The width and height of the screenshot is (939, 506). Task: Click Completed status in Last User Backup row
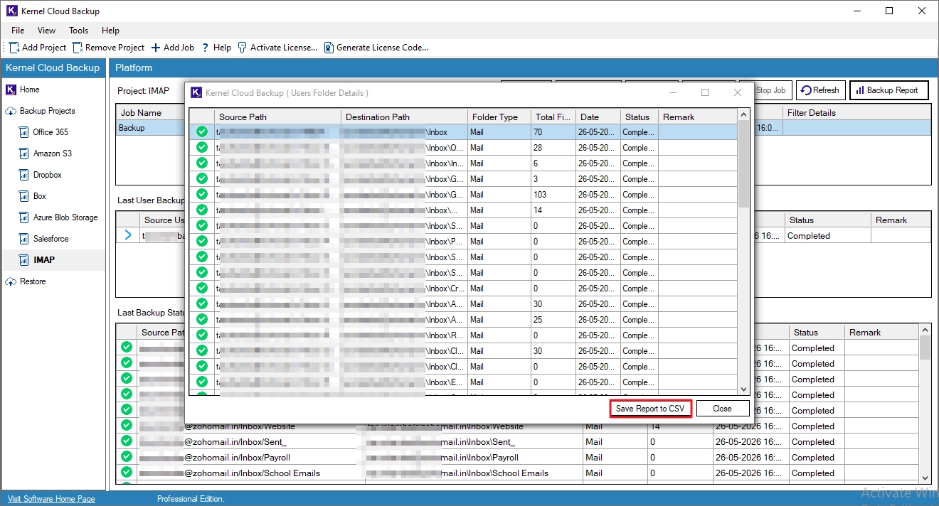coord(827,236)
